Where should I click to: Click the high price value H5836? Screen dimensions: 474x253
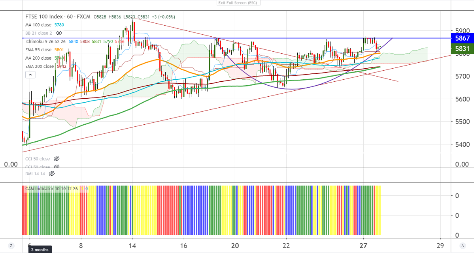click(115, 17)
